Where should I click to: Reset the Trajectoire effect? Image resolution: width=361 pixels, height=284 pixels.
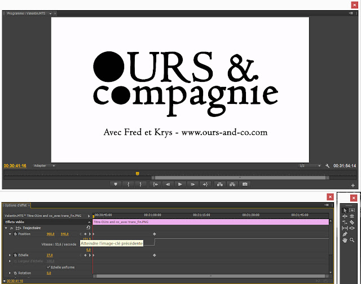(x=88, y=228)
